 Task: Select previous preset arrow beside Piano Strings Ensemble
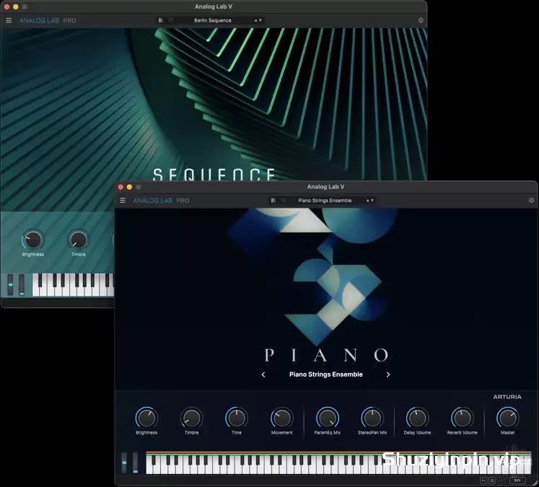click(368, 201)
